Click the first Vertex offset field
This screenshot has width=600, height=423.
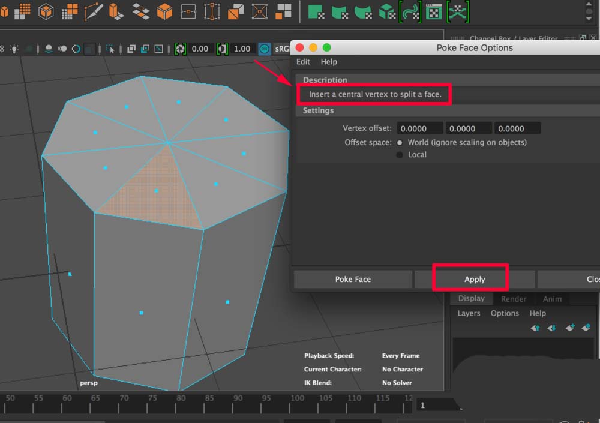pos(420,128)
